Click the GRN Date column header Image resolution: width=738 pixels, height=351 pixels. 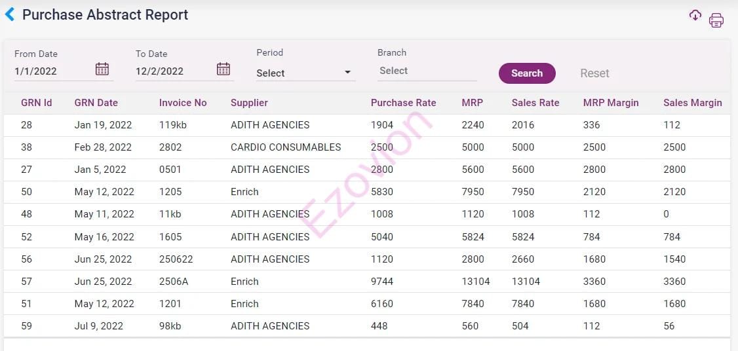point(96,103)
